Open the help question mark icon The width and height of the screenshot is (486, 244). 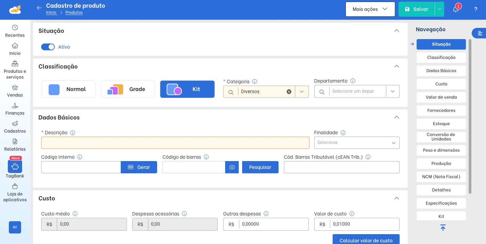coord(476,9)
